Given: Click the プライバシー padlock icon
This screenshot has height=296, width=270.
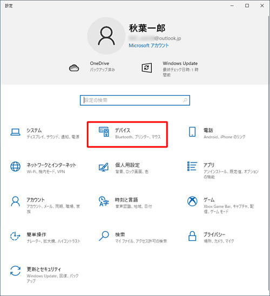Looking at the screenshot, I should pos(192,236).
